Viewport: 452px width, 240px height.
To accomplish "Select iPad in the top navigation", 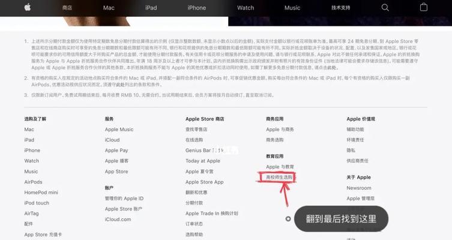I will click(x=151, y=8).
